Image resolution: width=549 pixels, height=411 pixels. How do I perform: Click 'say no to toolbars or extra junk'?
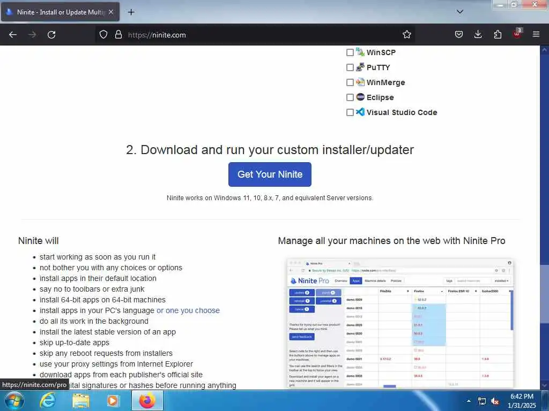(92, 290)
